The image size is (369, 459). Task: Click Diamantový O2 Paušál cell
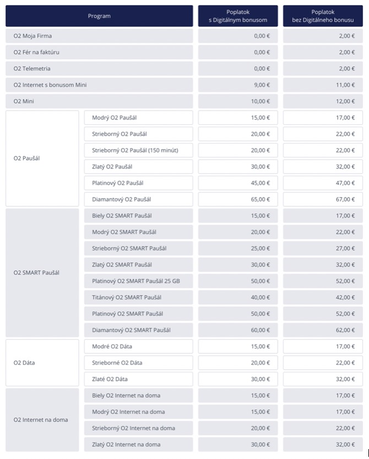(x=139, y=199)
